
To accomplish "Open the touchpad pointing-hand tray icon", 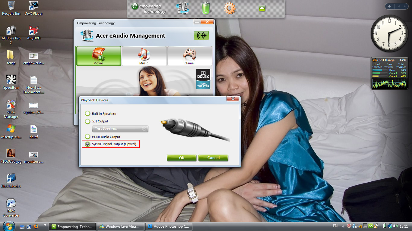I will click(376, 226).
